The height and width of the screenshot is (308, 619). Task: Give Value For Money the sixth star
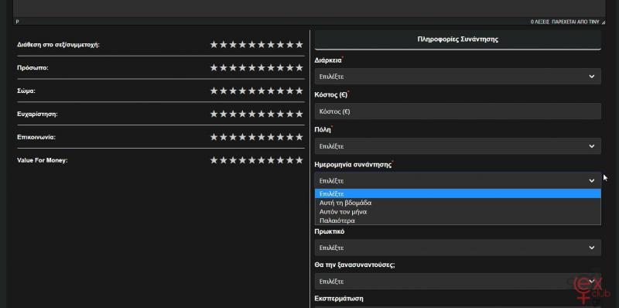(262, 160)
